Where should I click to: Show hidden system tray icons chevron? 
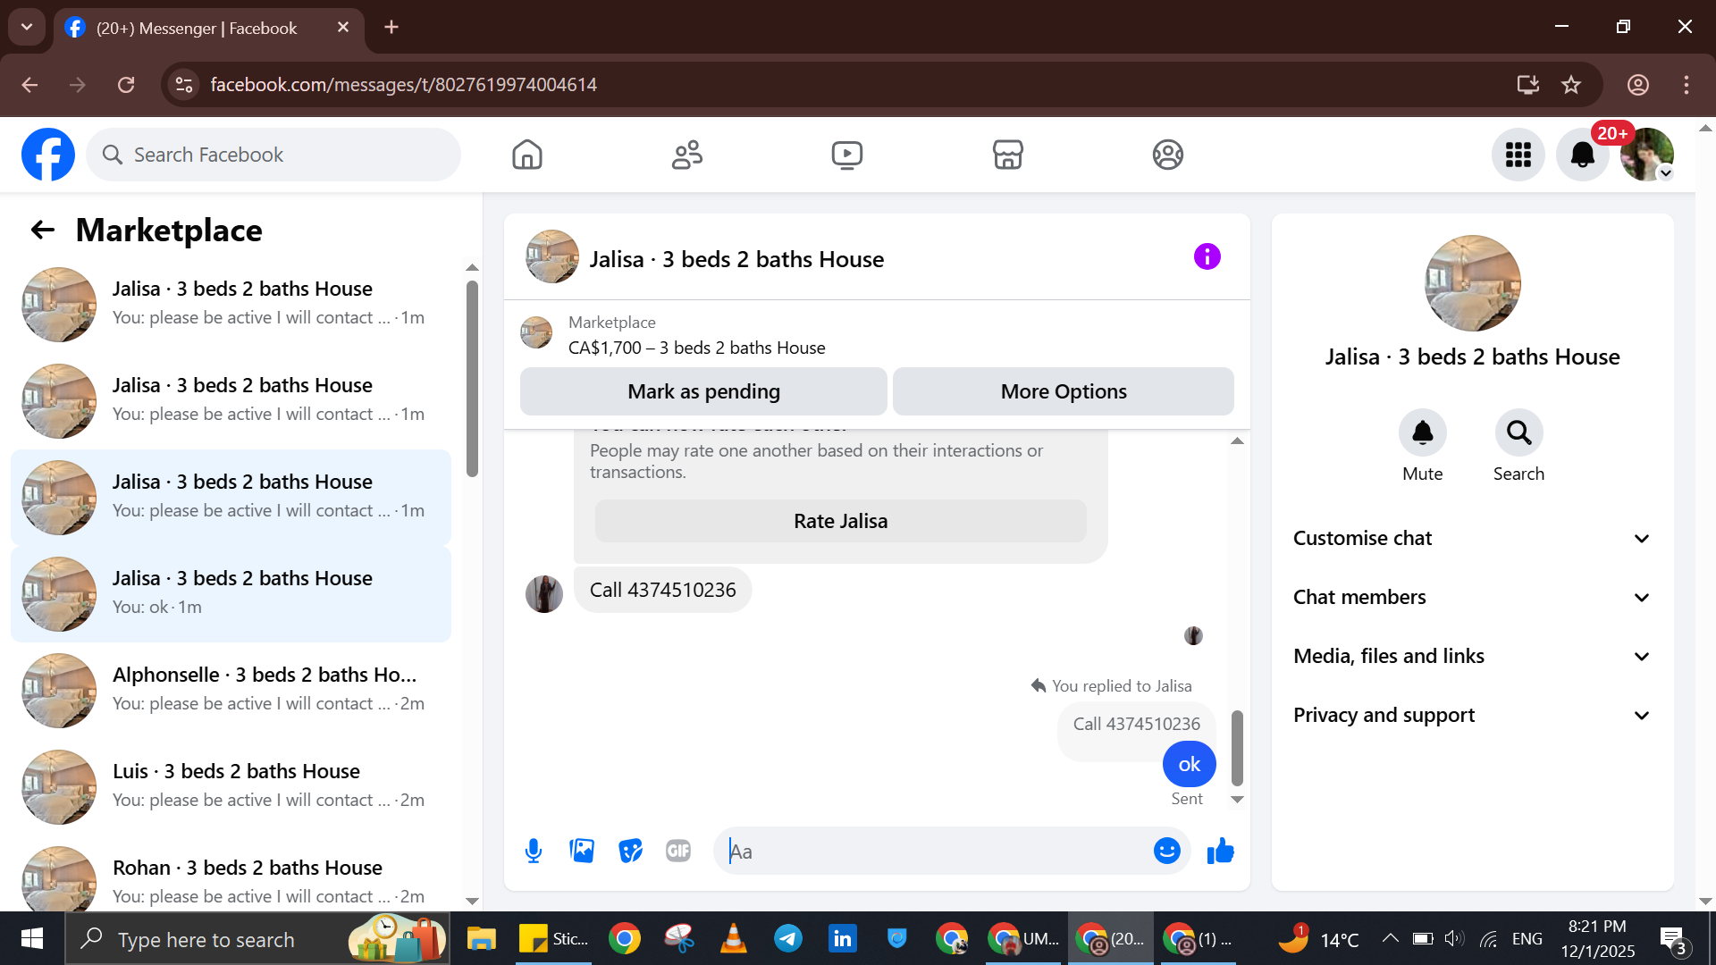(x=1390, y=938)
